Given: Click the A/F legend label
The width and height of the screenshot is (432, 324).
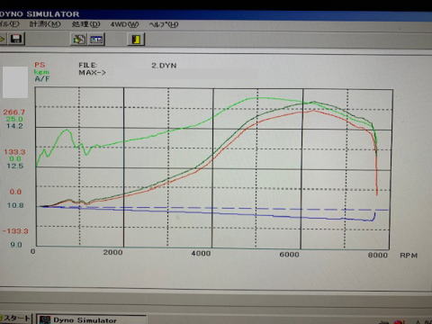Looking at the screenshot, I should click(x=42, y=79).
